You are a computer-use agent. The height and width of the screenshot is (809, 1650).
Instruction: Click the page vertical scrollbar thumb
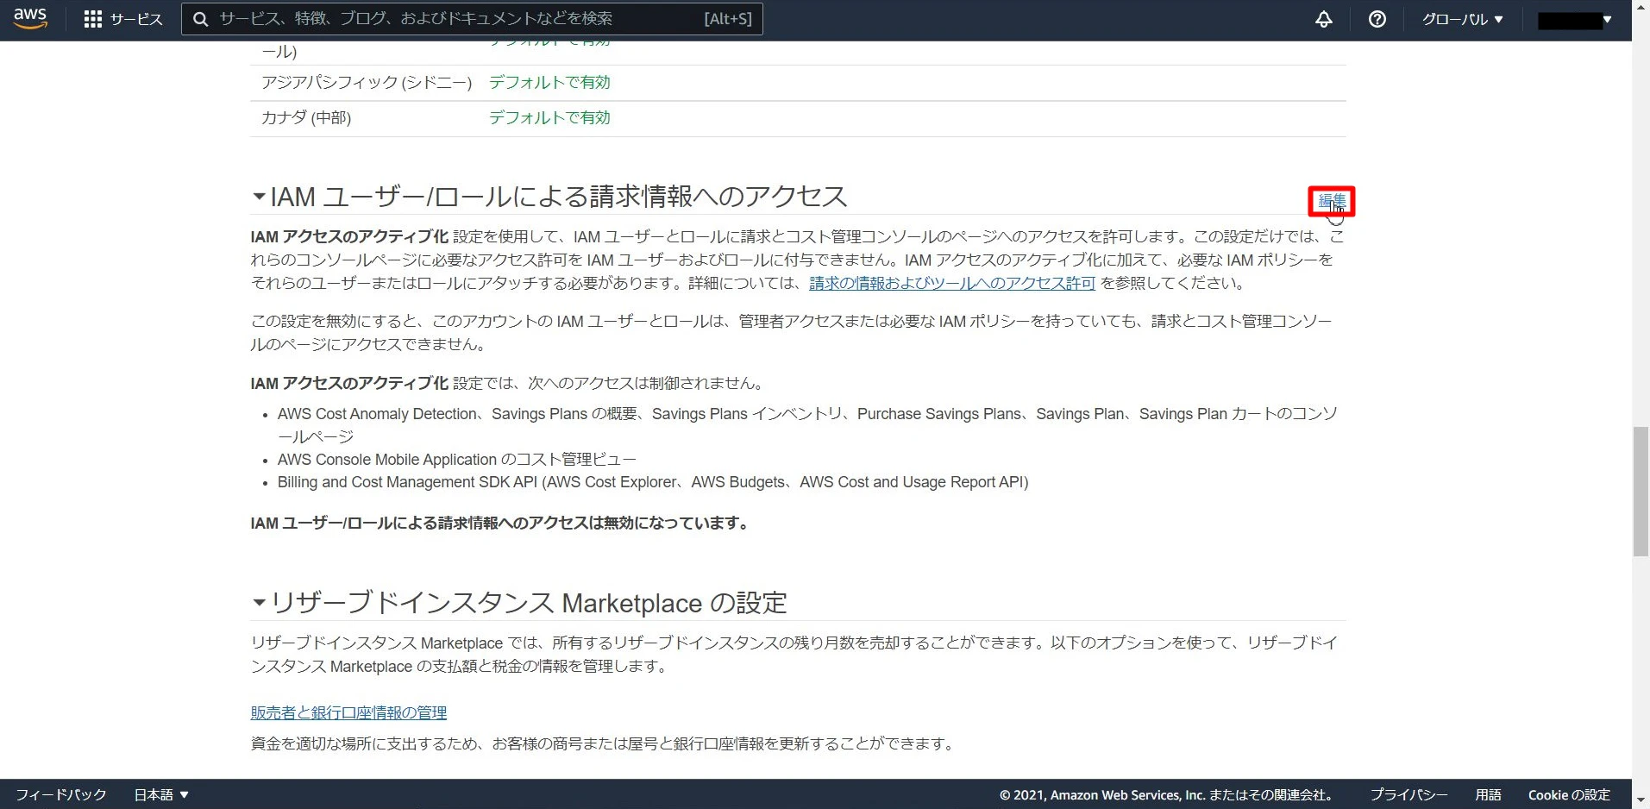point(1641,492)
